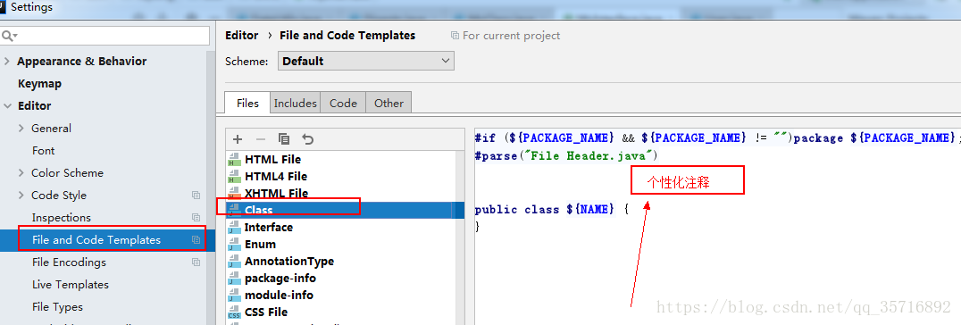Click the module-info template file icon
Viewport: 961px width, 325px height.
234,295
